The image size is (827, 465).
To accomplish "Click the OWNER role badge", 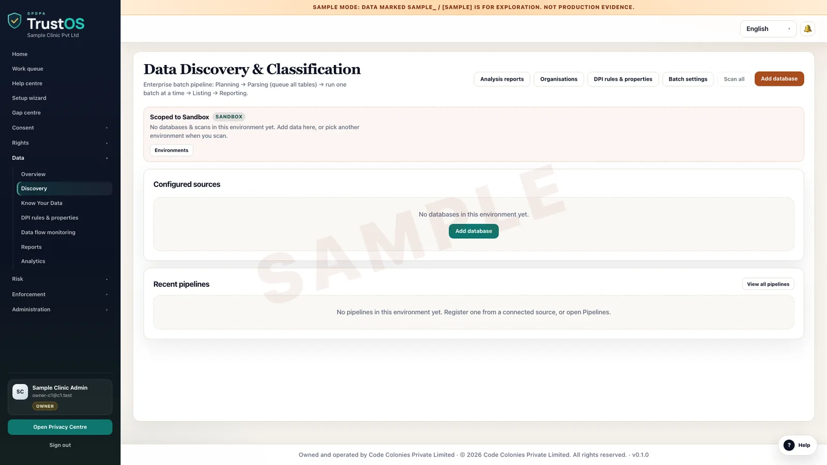I will 45,406.
